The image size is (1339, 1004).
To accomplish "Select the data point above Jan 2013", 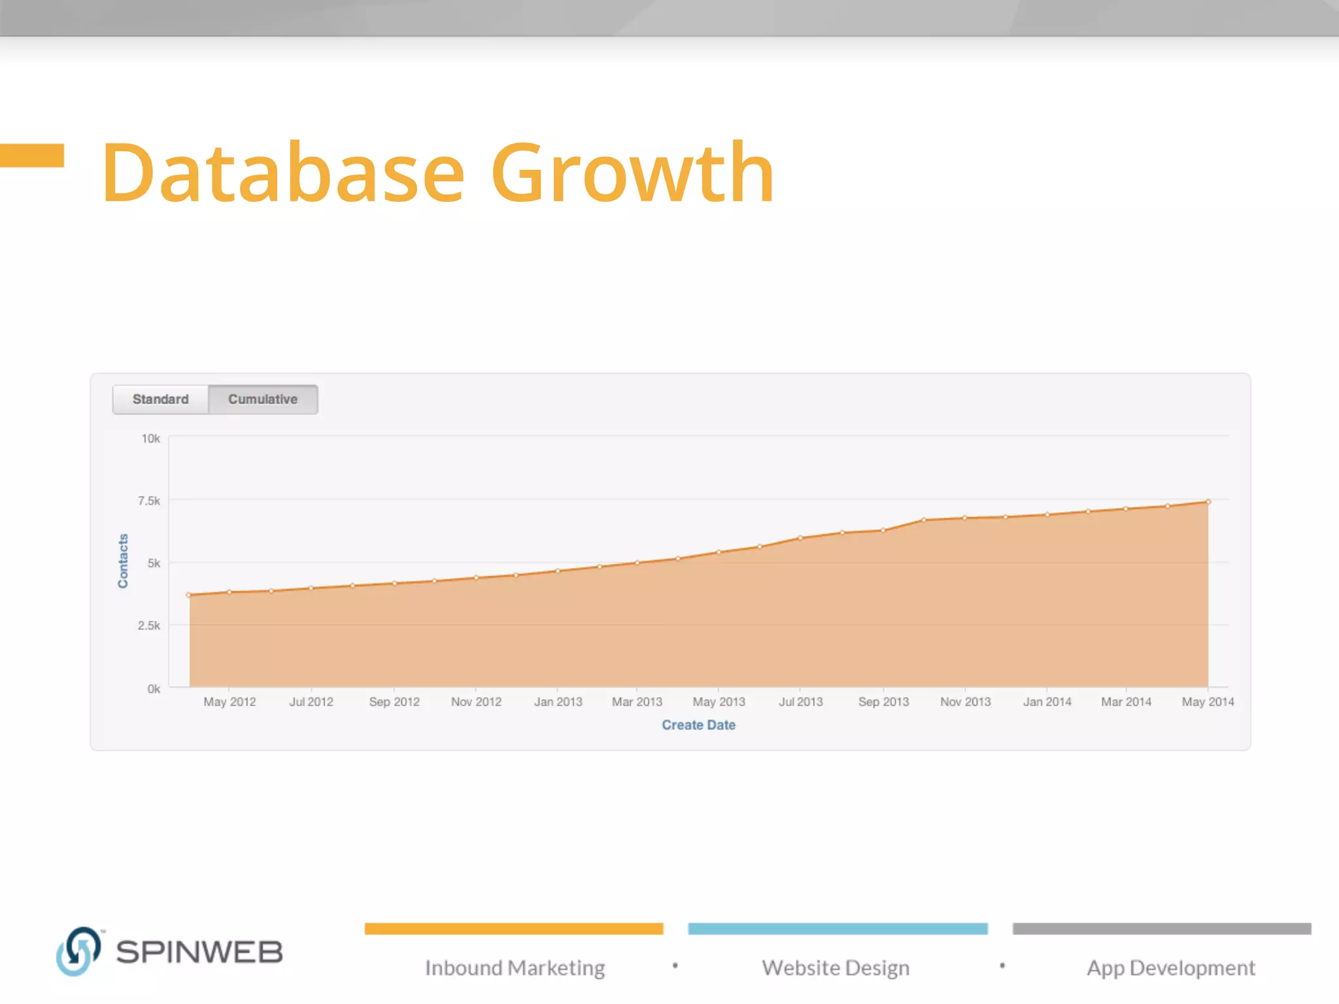I will coord(558,571).
